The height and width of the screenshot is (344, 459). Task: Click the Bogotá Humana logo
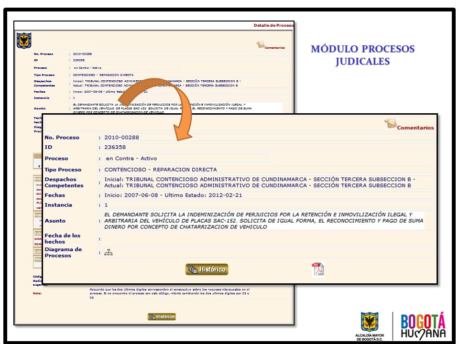tap(423, 325)
